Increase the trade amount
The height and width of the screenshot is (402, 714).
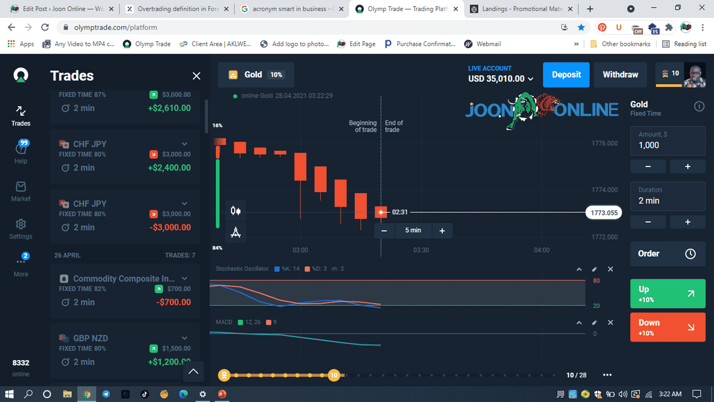tap(688, 166)
